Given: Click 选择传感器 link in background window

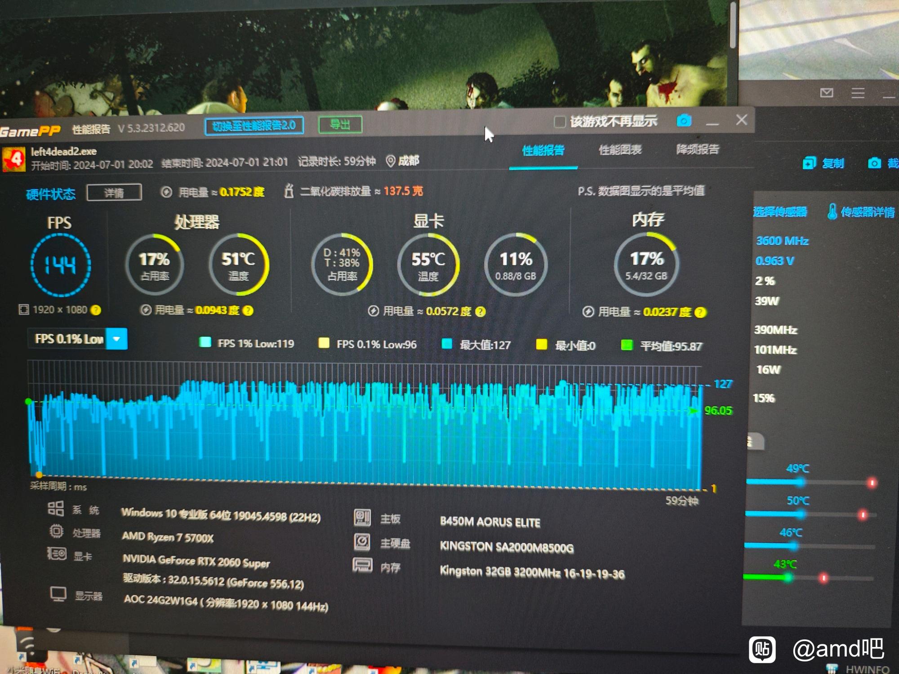Looking at the screenshot, I should (780, 212).
